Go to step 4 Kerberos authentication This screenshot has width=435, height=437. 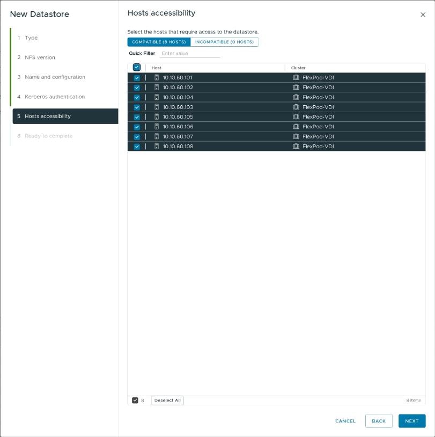[x=51, y=97]
